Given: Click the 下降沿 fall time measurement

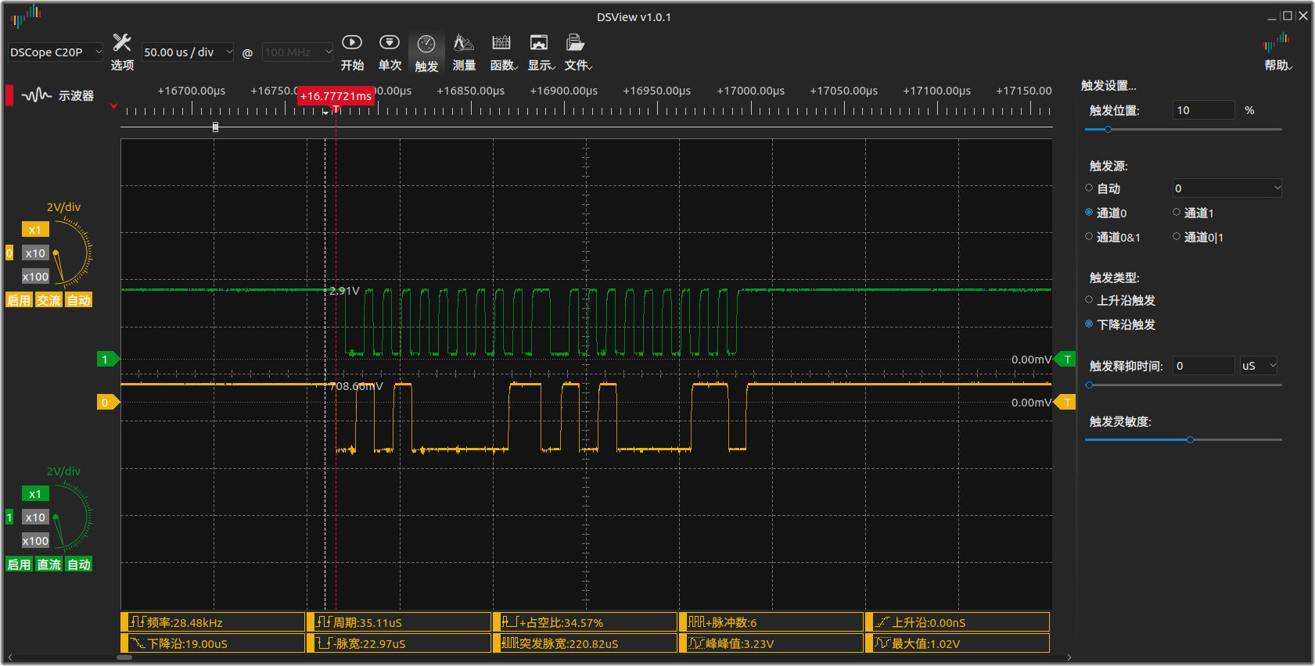Looking at the screenshot, I should click(213, 643).
